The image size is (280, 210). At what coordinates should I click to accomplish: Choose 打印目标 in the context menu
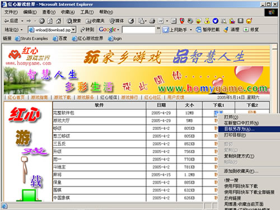pos(249,135)
